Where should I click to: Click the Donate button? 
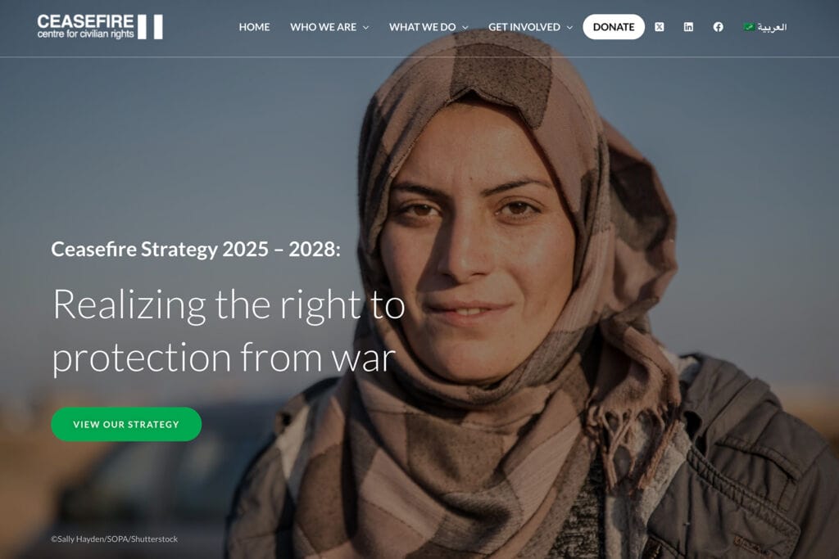point(614,27)
